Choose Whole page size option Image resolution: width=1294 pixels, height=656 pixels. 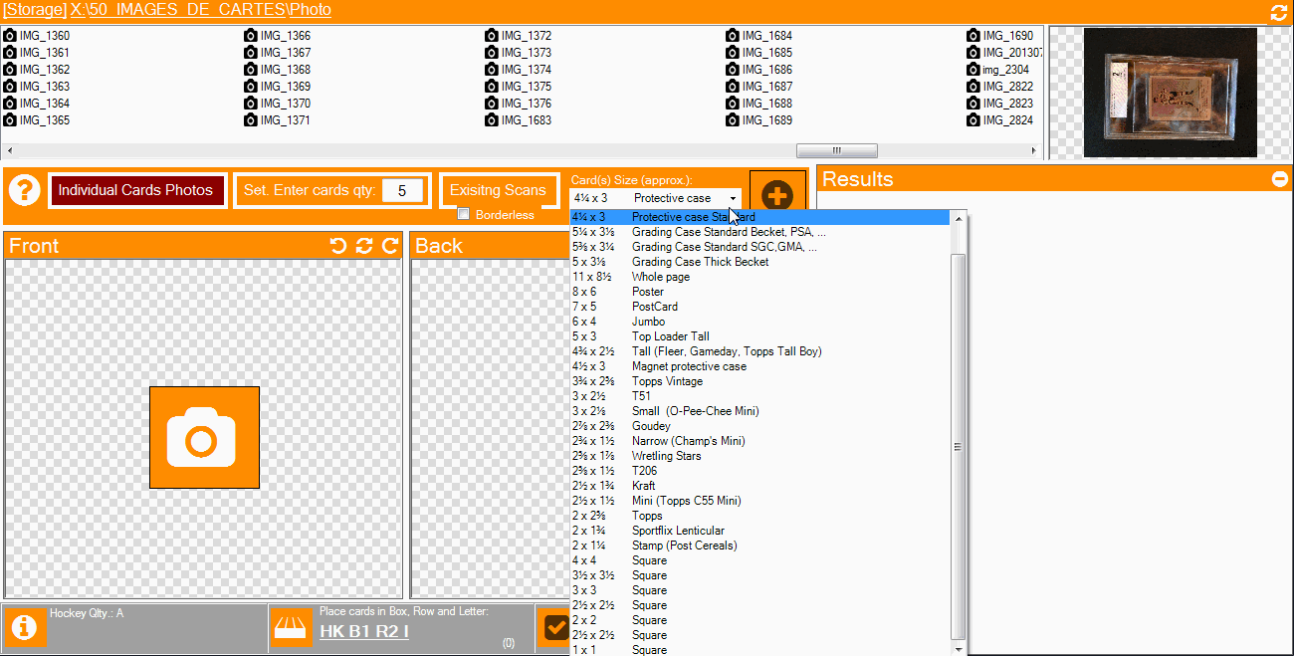(x=759, y=277)
